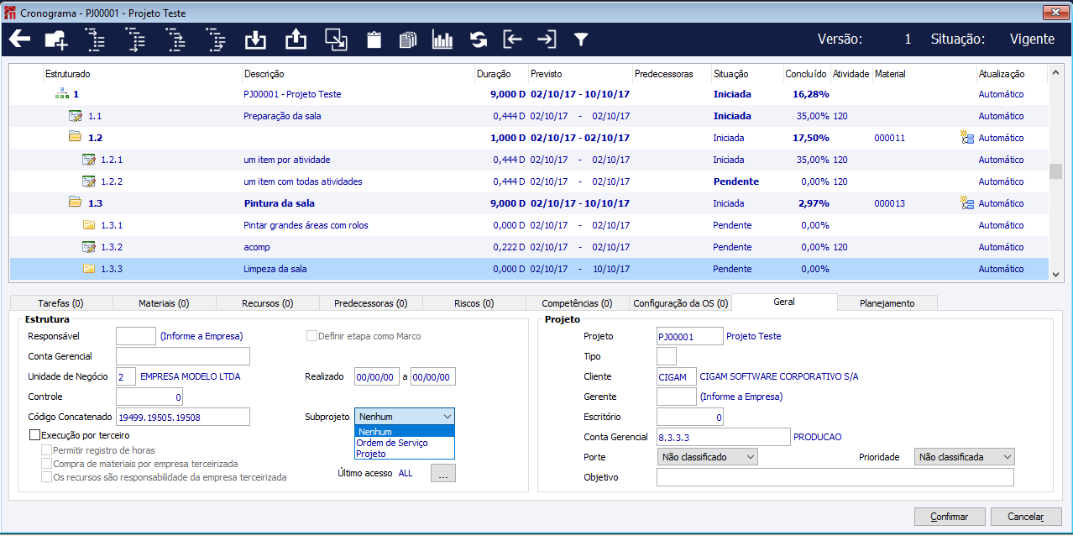Click the Situação column header
Viewport: 1073px width, 536px height.
tap(730, 74)
